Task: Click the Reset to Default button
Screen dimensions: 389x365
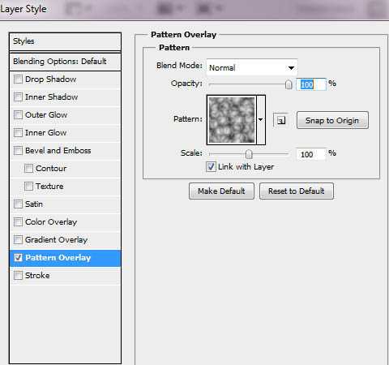Action: pos(297,191)
